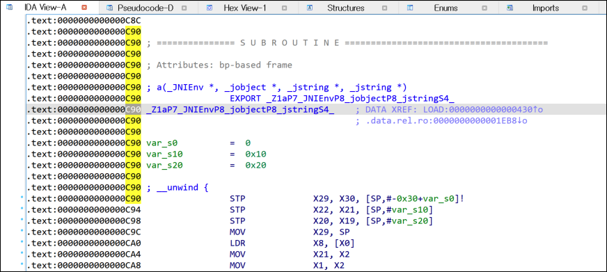Select the var_s0 variable definition
Screen dimensions: 607x272
coord(161,143)
